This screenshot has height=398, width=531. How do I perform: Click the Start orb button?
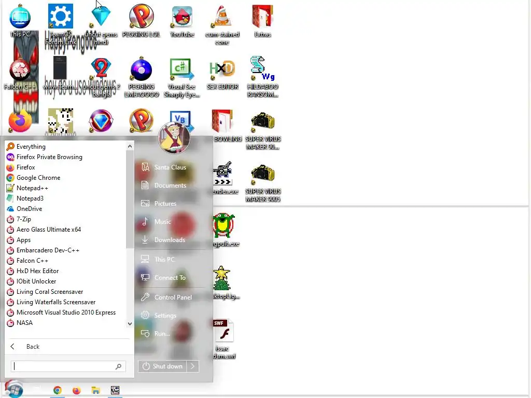click(x=14, y=389)
